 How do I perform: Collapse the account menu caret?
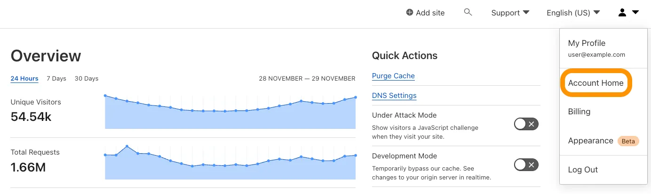635,13
